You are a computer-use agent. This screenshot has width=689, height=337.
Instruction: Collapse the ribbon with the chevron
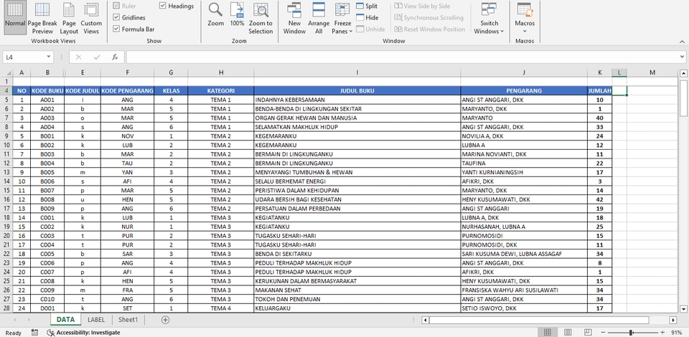click(682, 42)
